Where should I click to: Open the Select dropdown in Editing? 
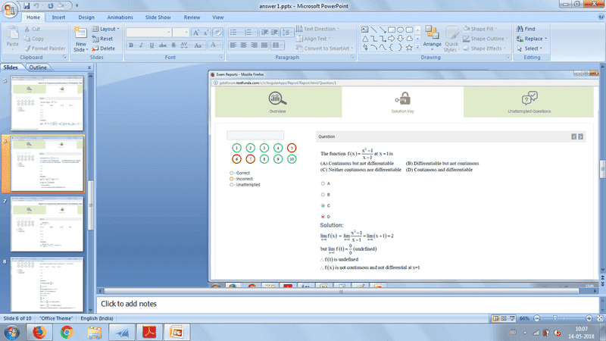tap(531, 48)
